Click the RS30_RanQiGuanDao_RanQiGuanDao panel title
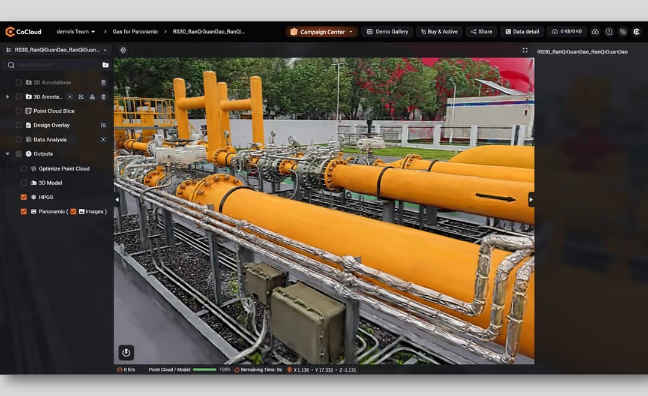The image size is (648, 396). click(x=582, y=52)
